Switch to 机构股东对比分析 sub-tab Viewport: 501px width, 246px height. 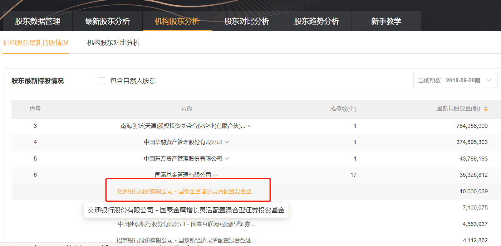(x=113, y=43)
